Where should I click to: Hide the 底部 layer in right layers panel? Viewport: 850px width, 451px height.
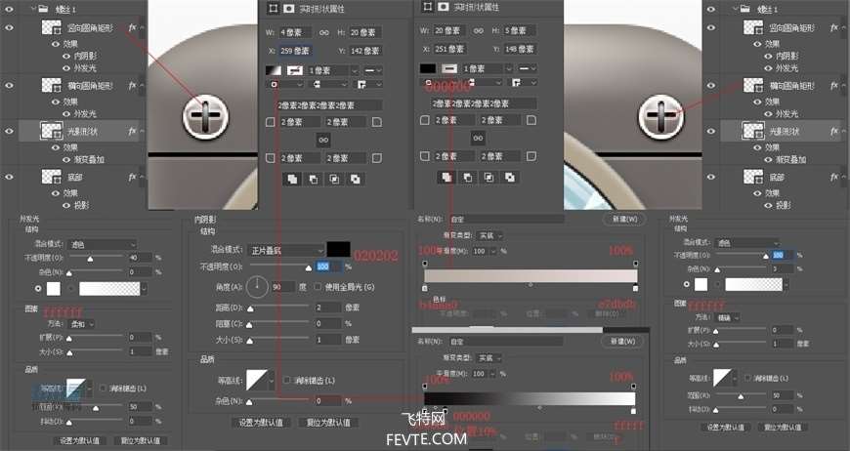point(710,177)
